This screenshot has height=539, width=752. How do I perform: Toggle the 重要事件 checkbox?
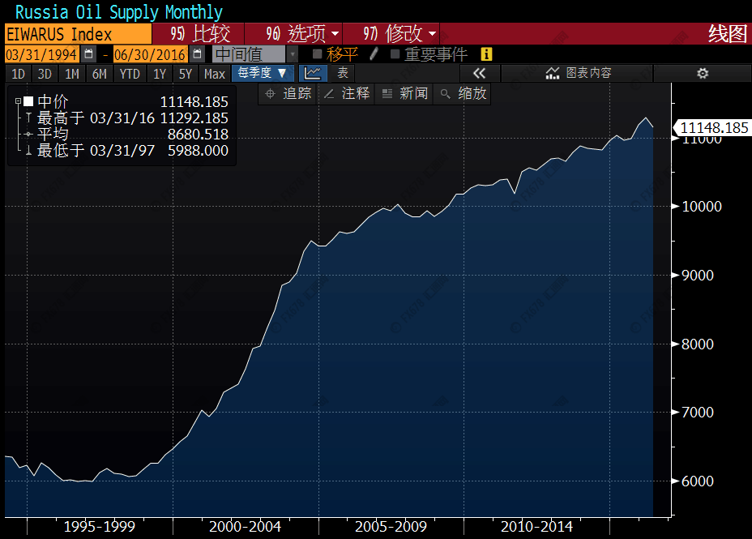(x=395, y=54)
